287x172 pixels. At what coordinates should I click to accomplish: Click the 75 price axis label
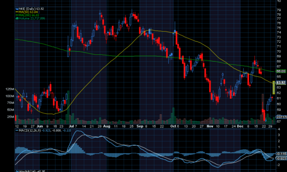(279, 28)
